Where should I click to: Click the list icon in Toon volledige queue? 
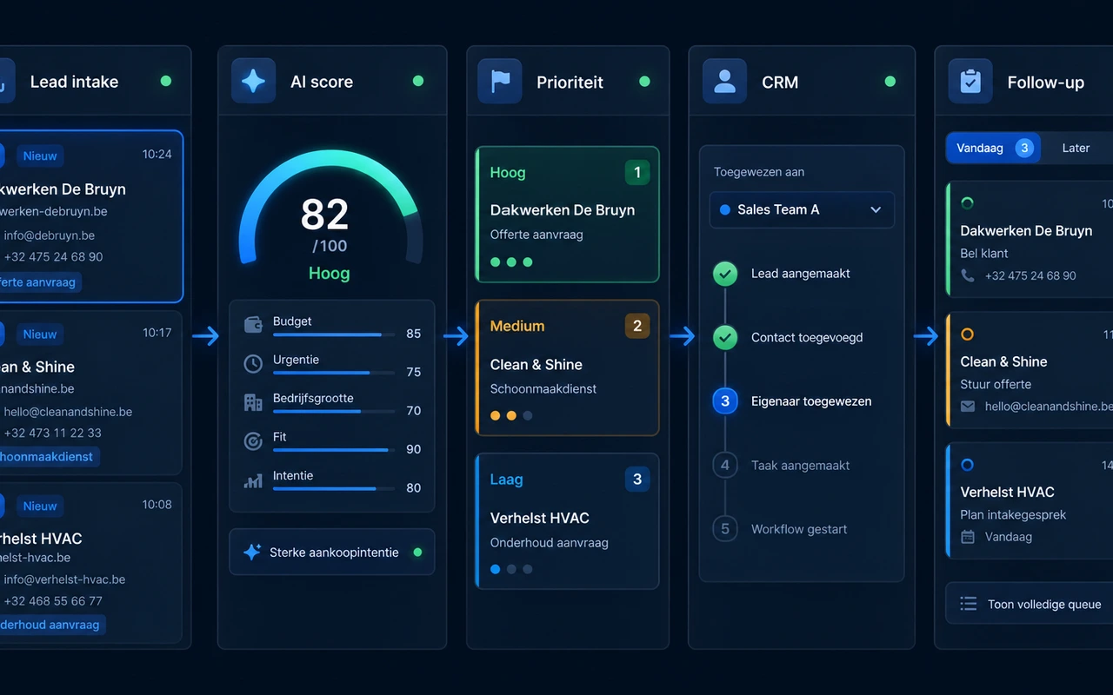(968, 604)
